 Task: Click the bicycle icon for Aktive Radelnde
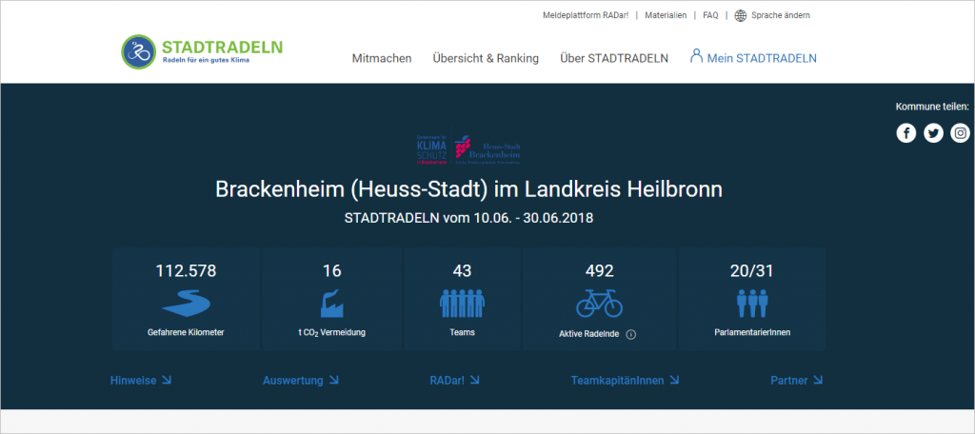tap(600, 304)
